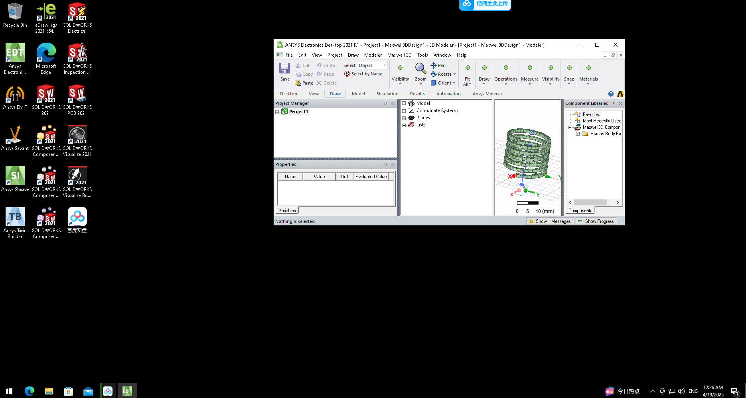746x398 pixels.
Task: Open the Materials dropdown group
Action: [x=588, y=75]
